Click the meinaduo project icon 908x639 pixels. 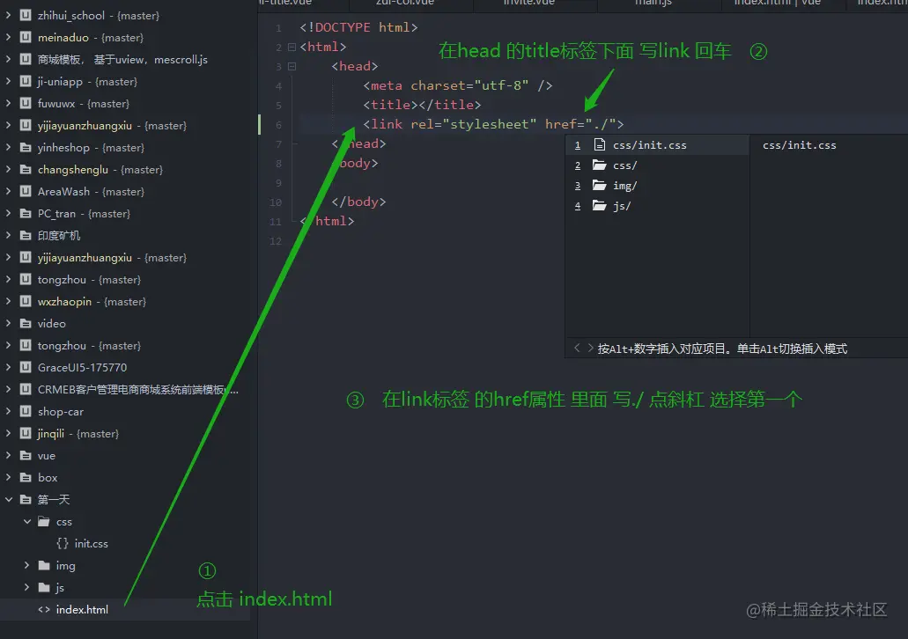coord(26,37)
